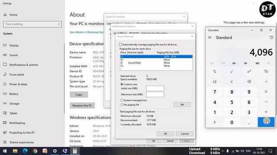The width and height of the screenshot is (277, 155).
Task: Open the Calculator hamburger navigation menu
Action: pyautogui.click(x=209, y=37)
